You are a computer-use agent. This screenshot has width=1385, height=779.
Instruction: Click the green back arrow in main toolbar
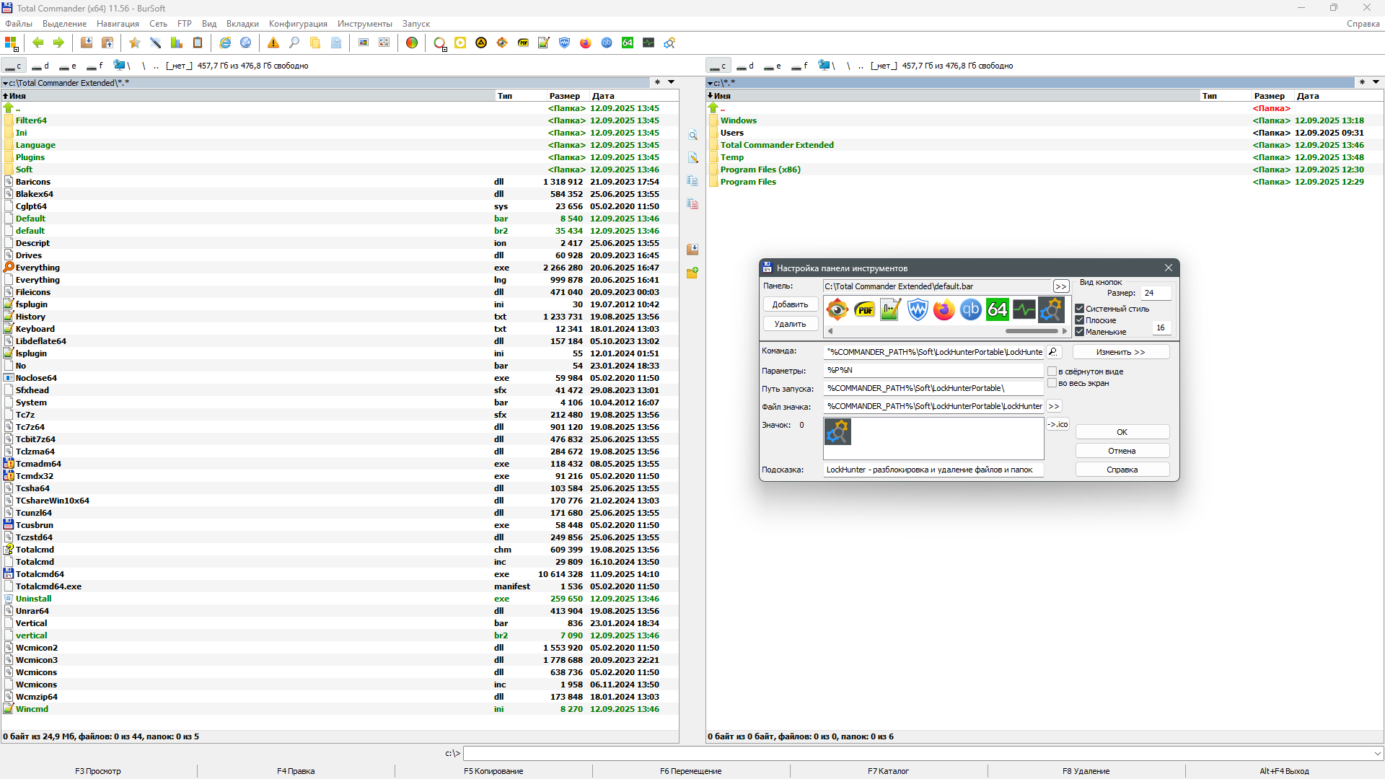[x=38, y=43]
